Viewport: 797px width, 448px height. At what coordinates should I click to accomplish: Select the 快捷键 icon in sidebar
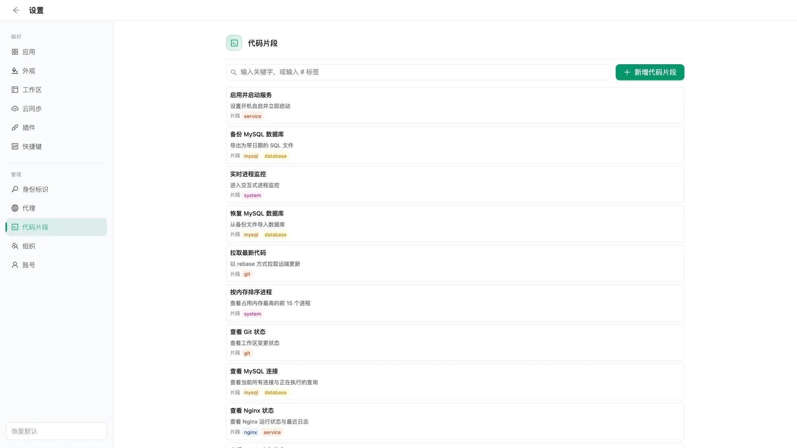pos(15,147)
